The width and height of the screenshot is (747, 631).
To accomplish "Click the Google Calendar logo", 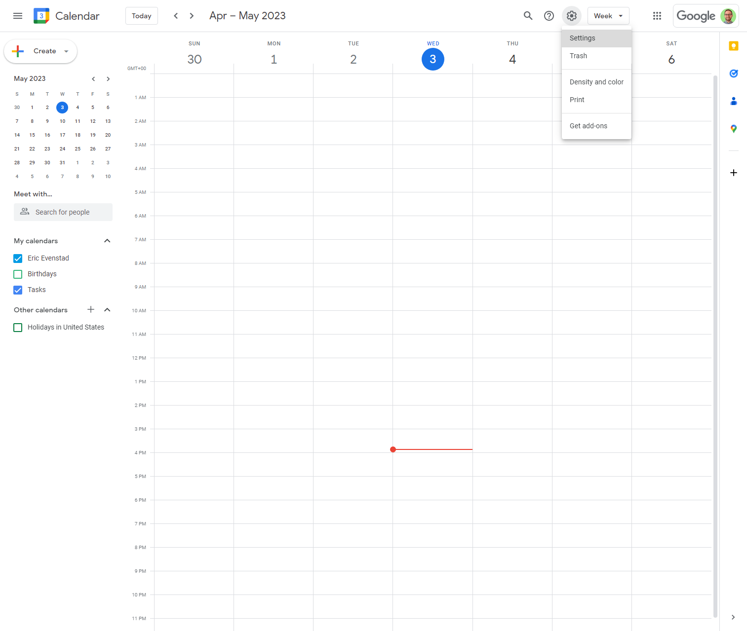I will tap(41, 16).
